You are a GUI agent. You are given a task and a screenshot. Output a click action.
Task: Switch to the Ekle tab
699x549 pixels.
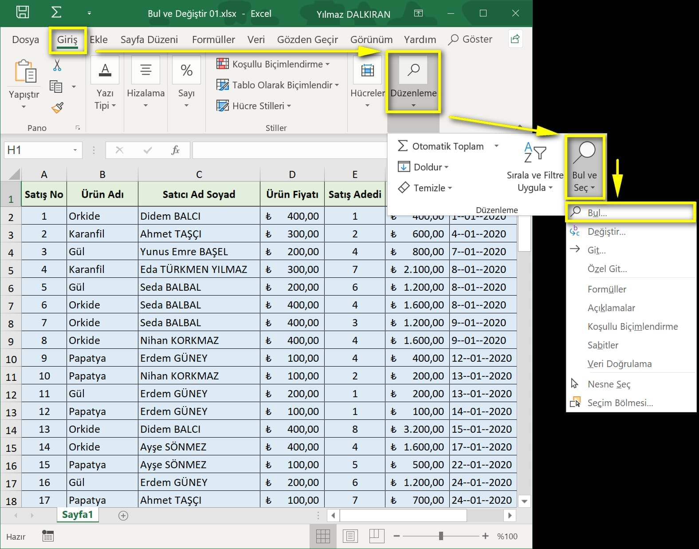98,39
